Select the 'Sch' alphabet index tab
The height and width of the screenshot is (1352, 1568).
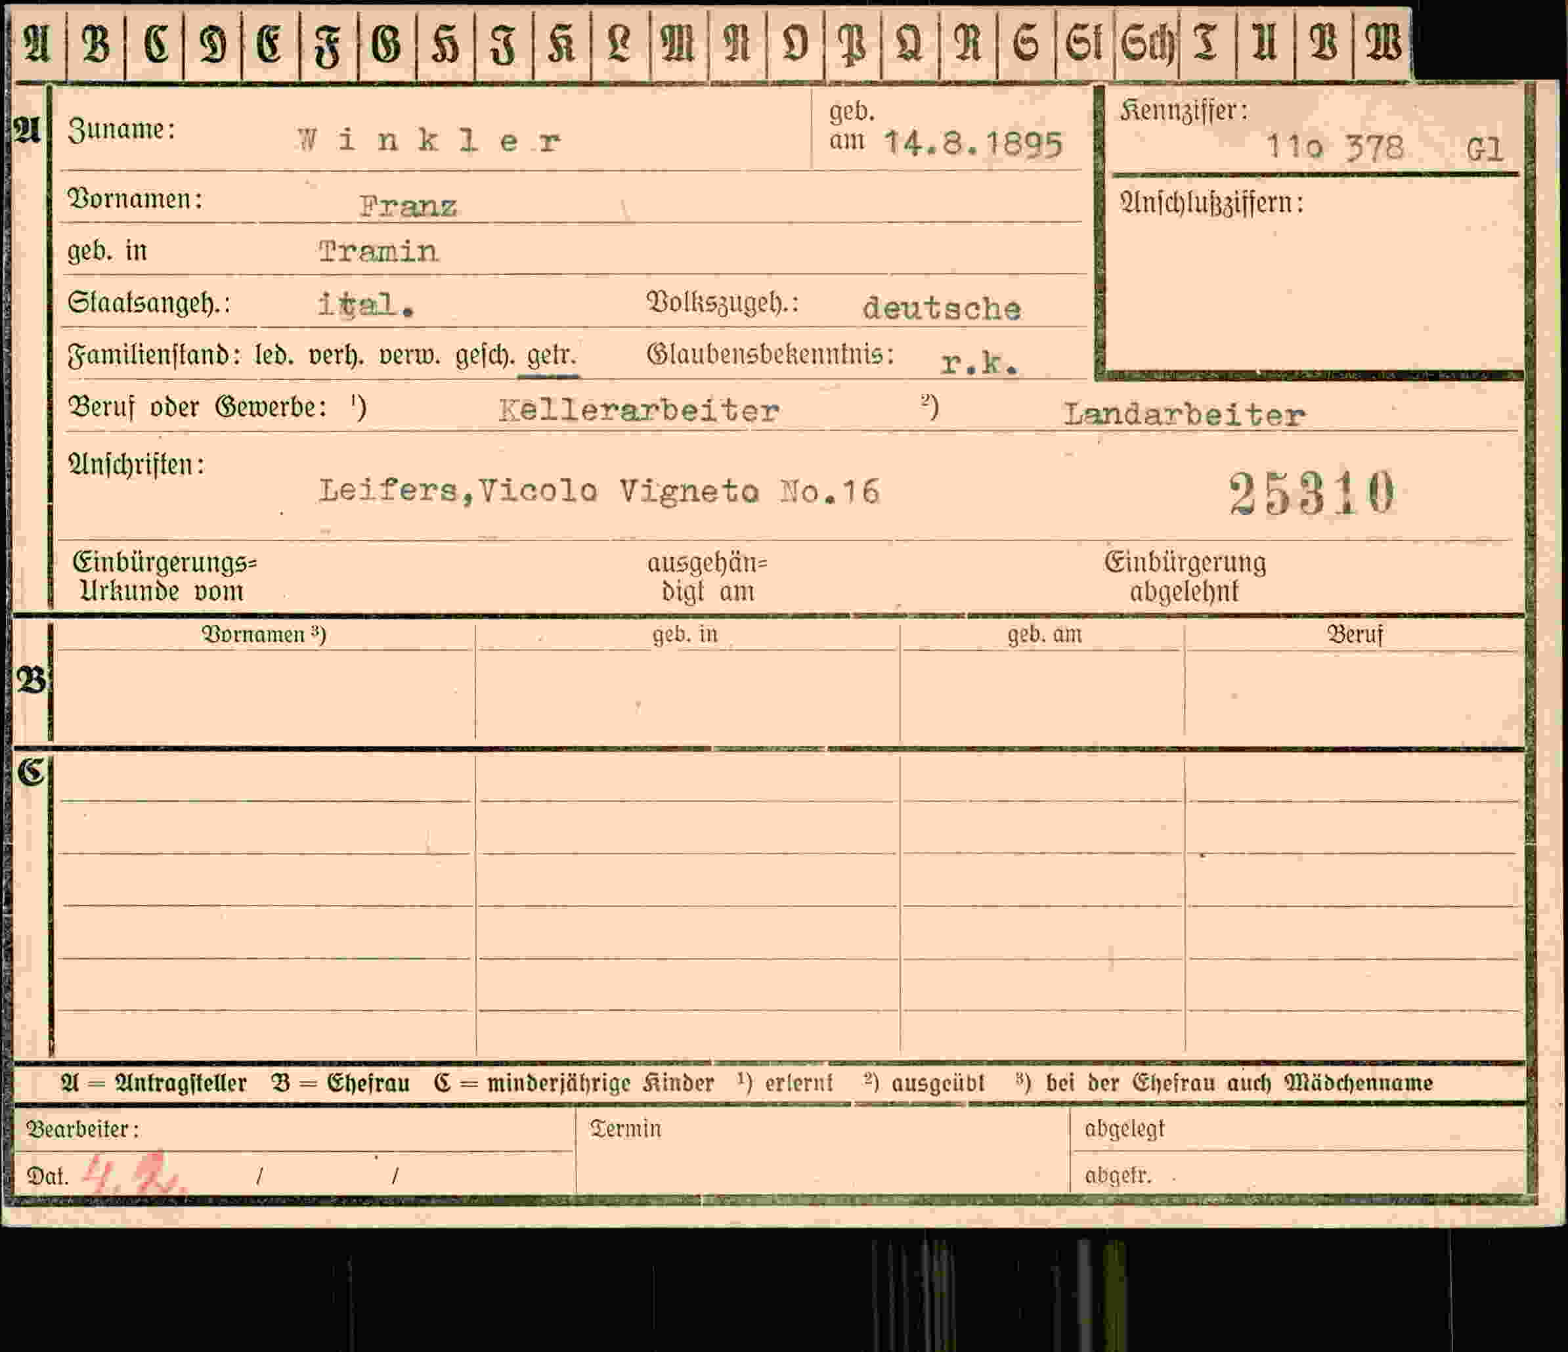pos(1147,44)
